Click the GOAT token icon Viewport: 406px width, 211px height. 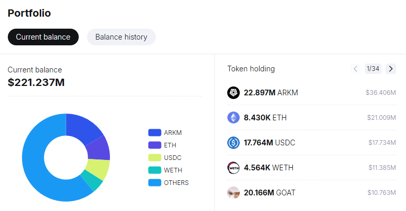point(233,193)
